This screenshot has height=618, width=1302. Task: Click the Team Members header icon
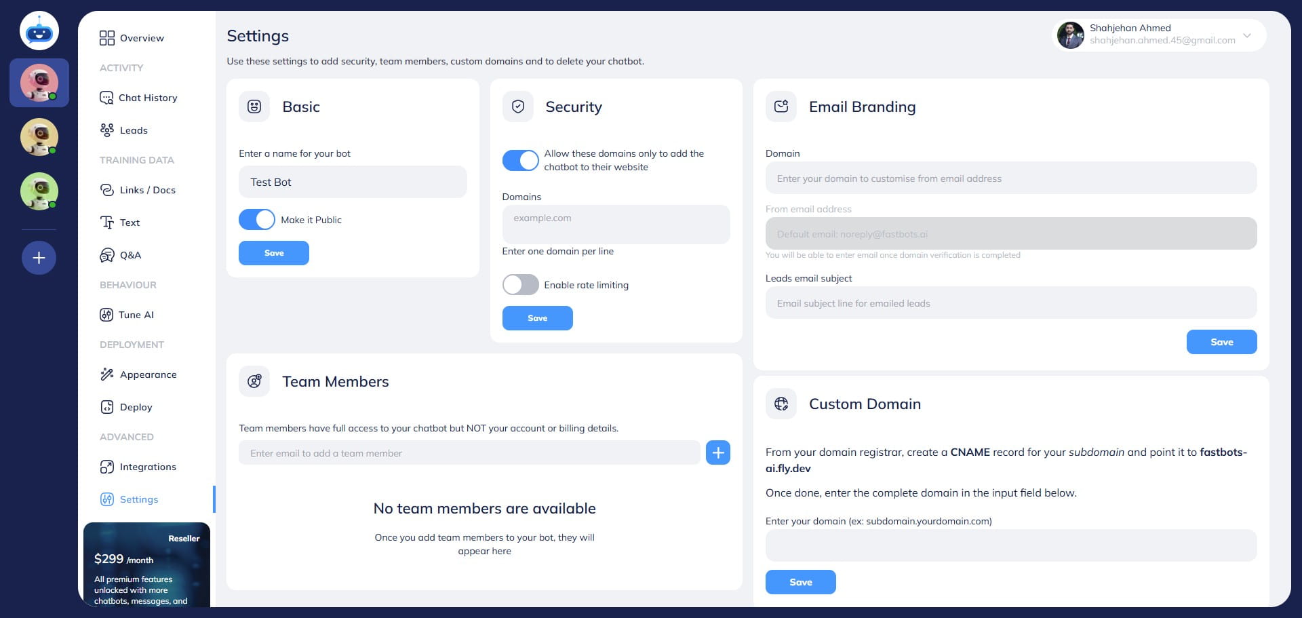pyautogui.click(x=254, y=381)
